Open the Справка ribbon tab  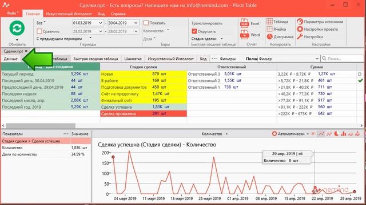(118, 14)
